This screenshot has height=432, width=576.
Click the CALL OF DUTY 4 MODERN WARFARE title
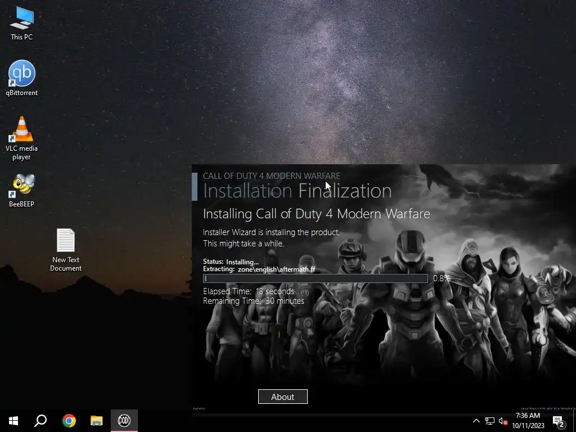coord(272,176)
